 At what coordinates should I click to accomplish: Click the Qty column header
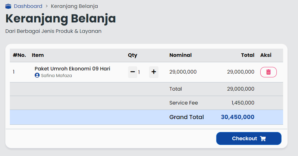click(133, 55)
